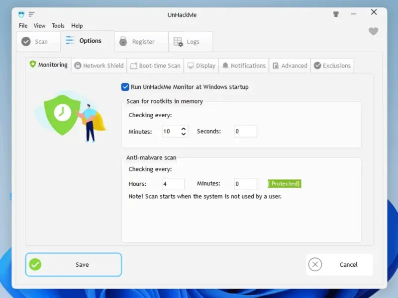Click the Save button
Viewport: 398px width, 298px height.
click(x=74, y=265)
